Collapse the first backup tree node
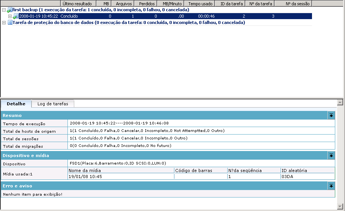345x211 pixels. 4,10
